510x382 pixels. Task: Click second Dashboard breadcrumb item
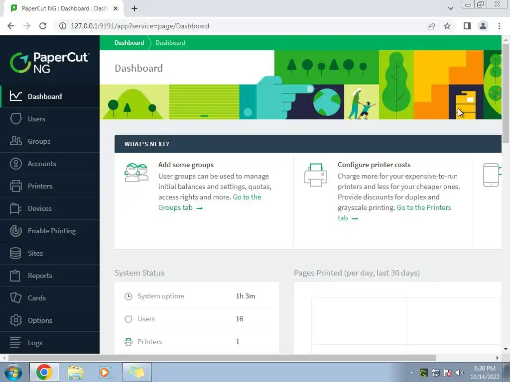[x=170, y=43]
